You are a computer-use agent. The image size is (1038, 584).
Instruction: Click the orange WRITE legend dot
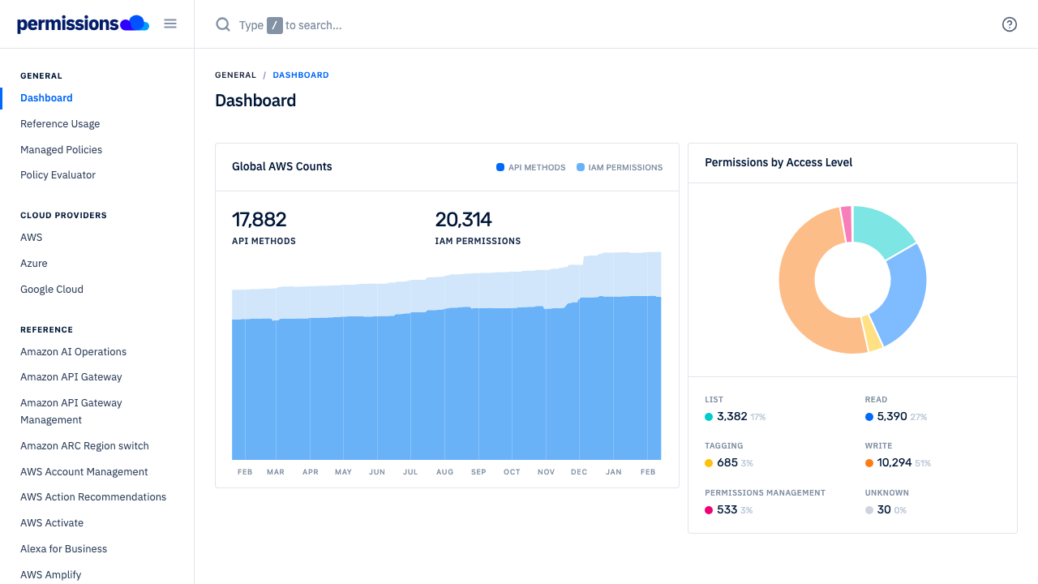point(869,463)
